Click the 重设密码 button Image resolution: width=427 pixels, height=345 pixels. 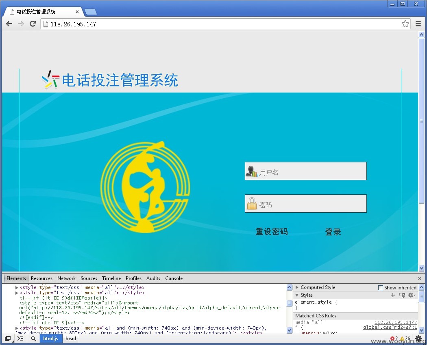click(x=272, y=232)
